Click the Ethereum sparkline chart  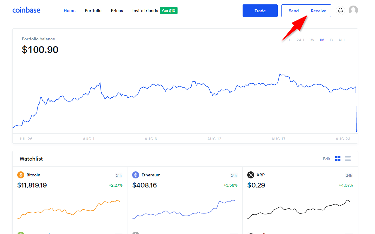click(183, 209)
